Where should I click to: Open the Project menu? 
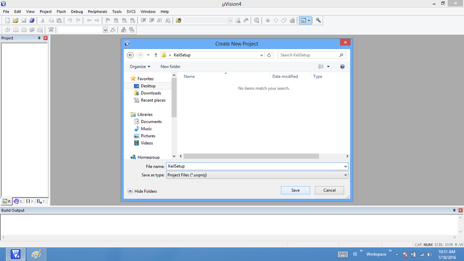pyautogui.click(x=46, y=12)
